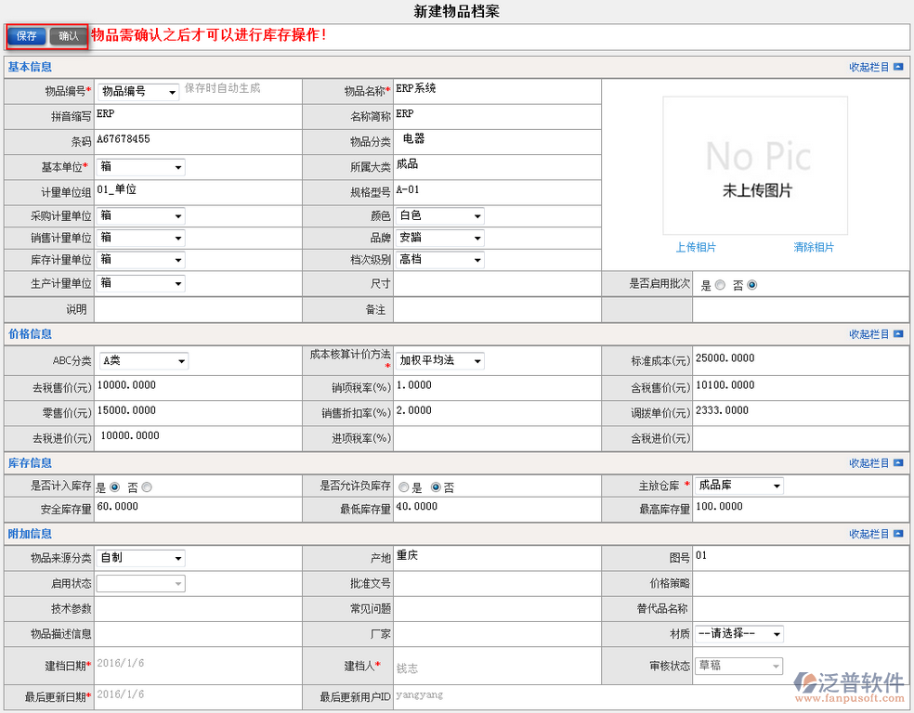Select 是 radio for 是否启用批次
This screenshot has height=713, width=914.
(x=720, y=286)
